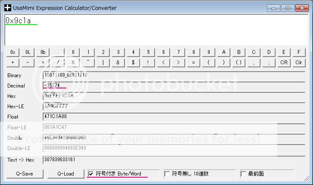Image resolution: width=313 pixels, height=185 pixels.
Task: Click the digit 8 key
Action: pos(194,53)
